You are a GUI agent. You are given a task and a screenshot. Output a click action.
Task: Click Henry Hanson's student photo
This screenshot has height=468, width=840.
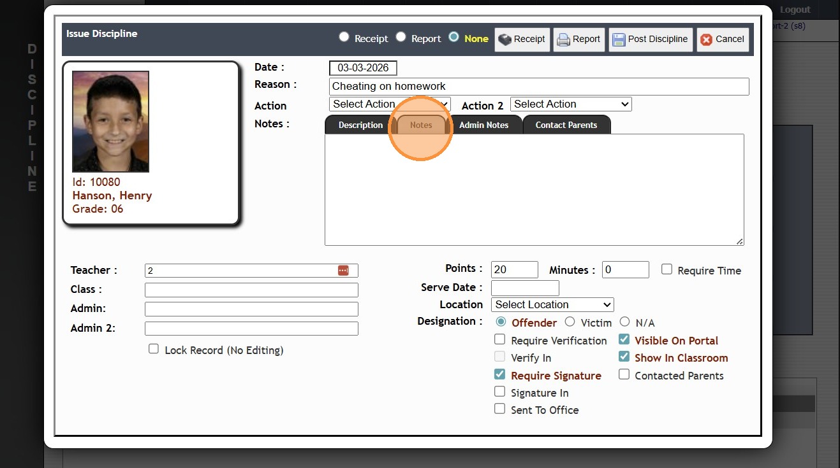click(x=110, y=122)
